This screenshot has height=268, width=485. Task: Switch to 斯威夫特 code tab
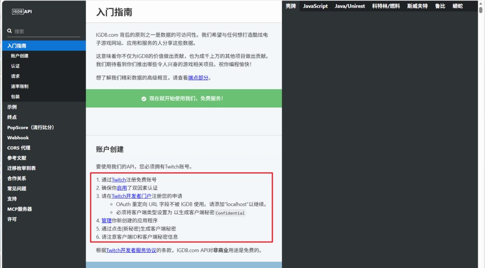[x=417, y=6]
